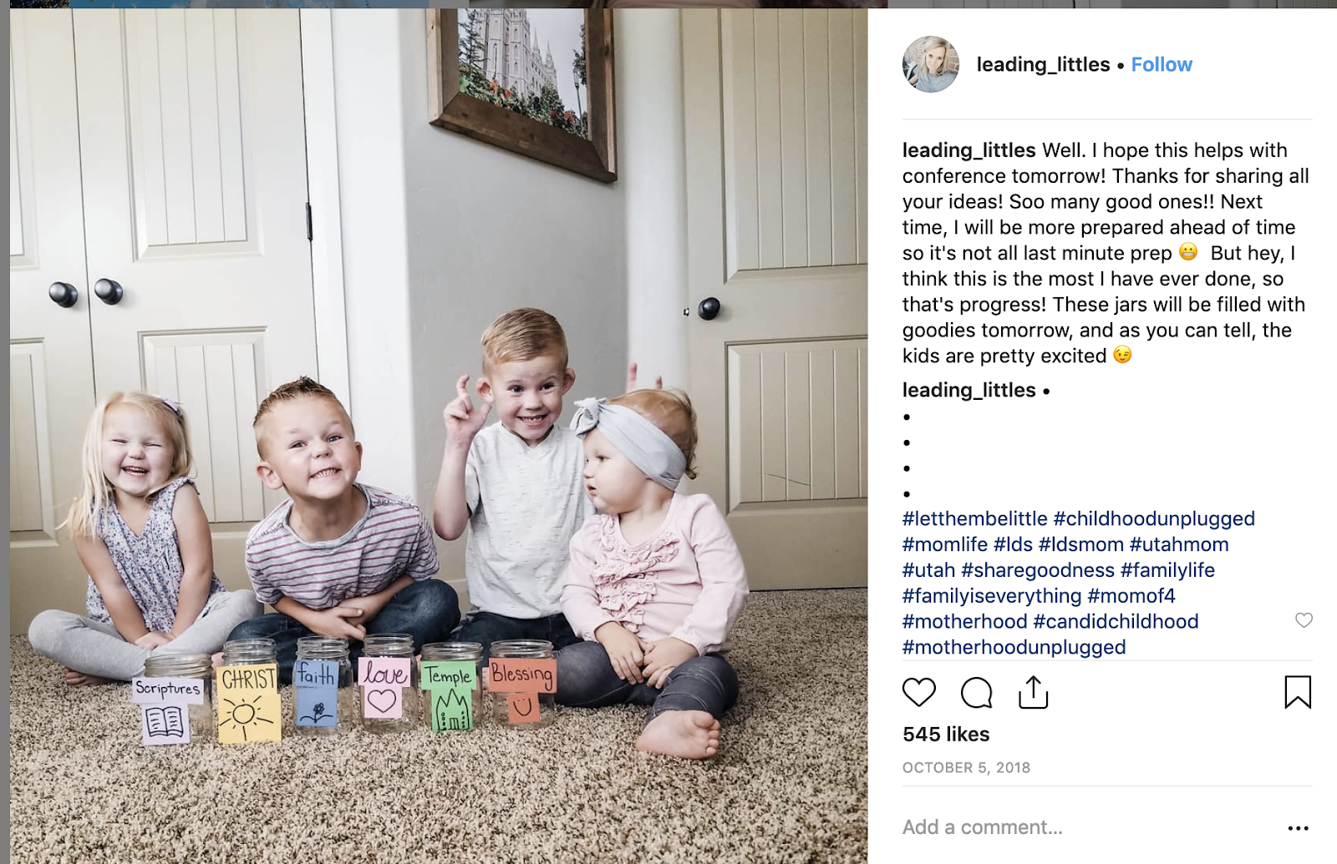Like the caption comment with the small heart

1304,620
